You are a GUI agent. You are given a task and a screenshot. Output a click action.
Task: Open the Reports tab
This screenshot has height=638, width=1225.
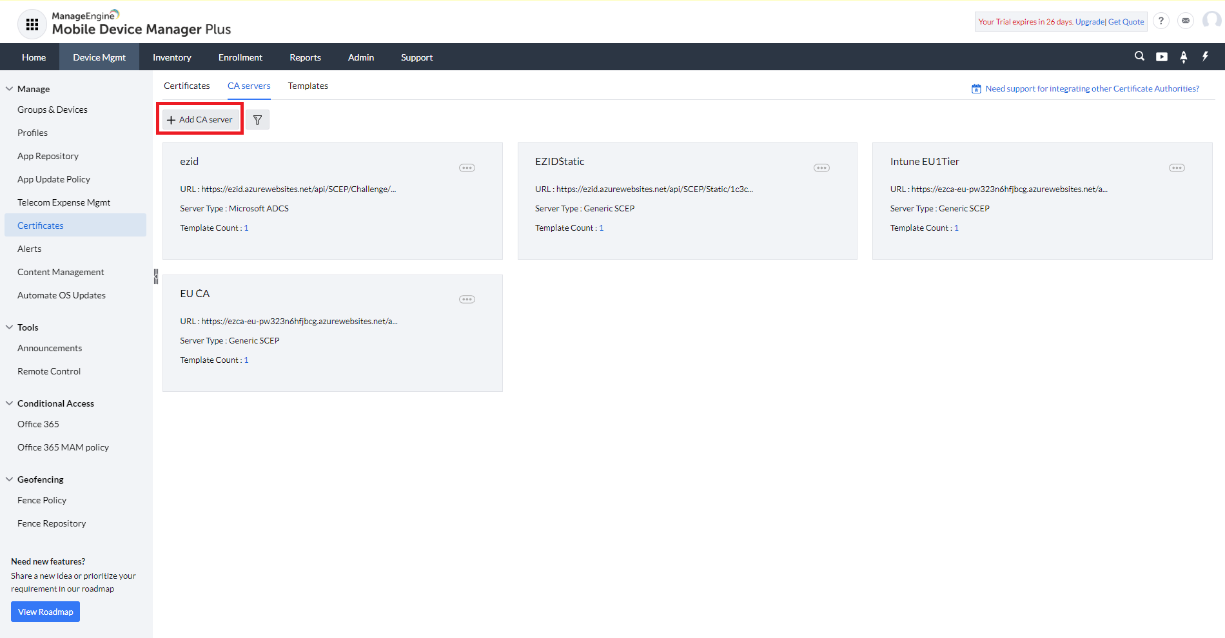coord(306,57)
